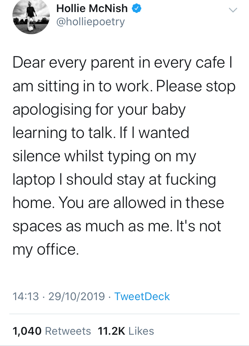Image resolution: width=249 pixels, height=346 pixels.
Task: Click the 14:13 tweet timestamp
Action: tap(26, 297)
